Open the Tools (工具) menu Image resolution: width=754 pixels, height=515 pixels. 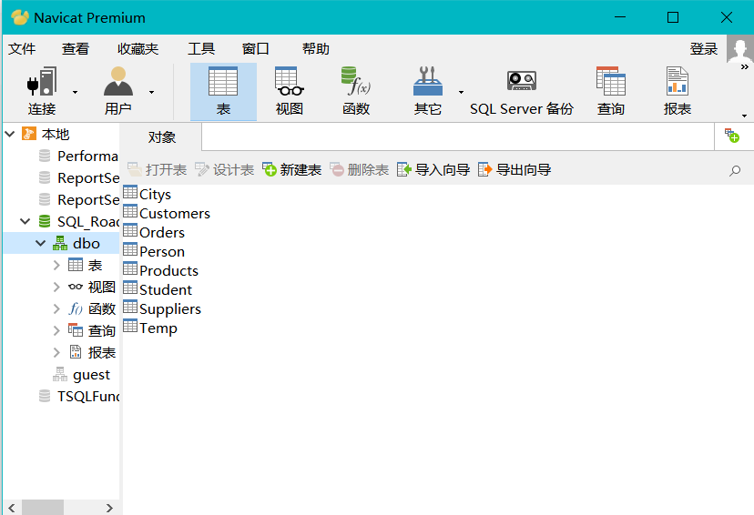point(201,48)
